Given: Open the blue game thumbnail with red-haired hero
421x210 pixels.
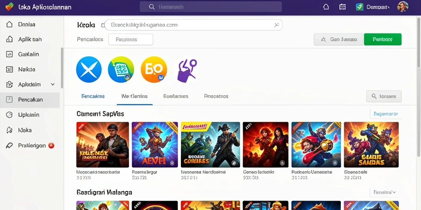Looking at the screenshot, I should pos(316,145).
